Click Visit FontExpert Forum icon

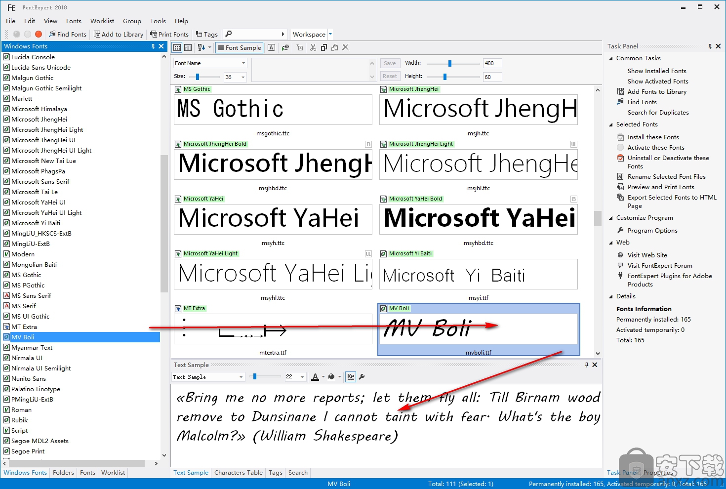(x=620, y=266)
